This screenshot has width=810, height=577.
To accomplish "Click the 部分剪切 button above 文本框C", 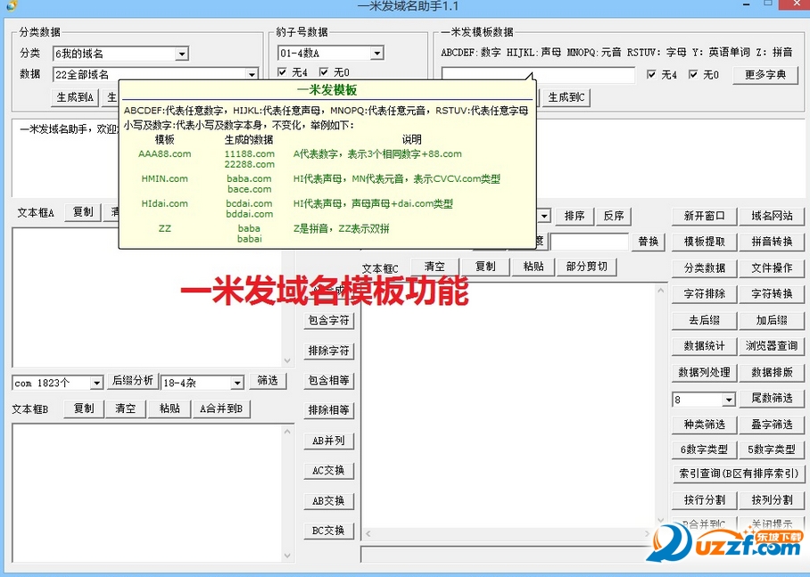I will 586,267.
